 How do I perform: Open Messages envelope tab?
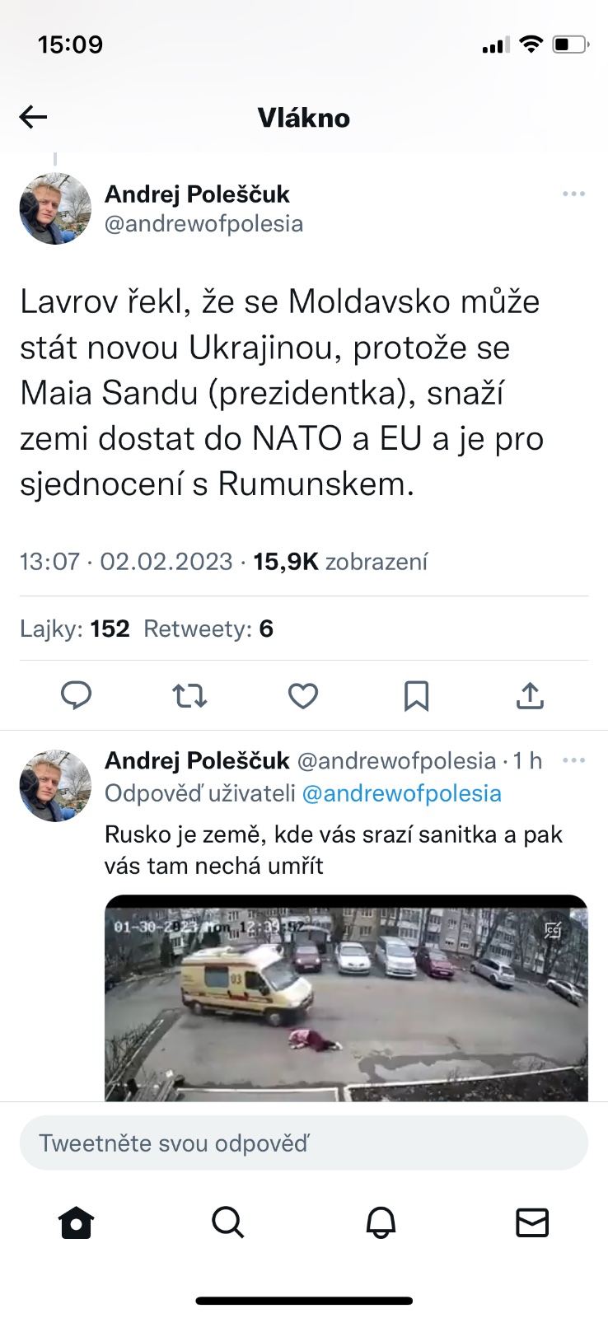(x=531, y=1222)
